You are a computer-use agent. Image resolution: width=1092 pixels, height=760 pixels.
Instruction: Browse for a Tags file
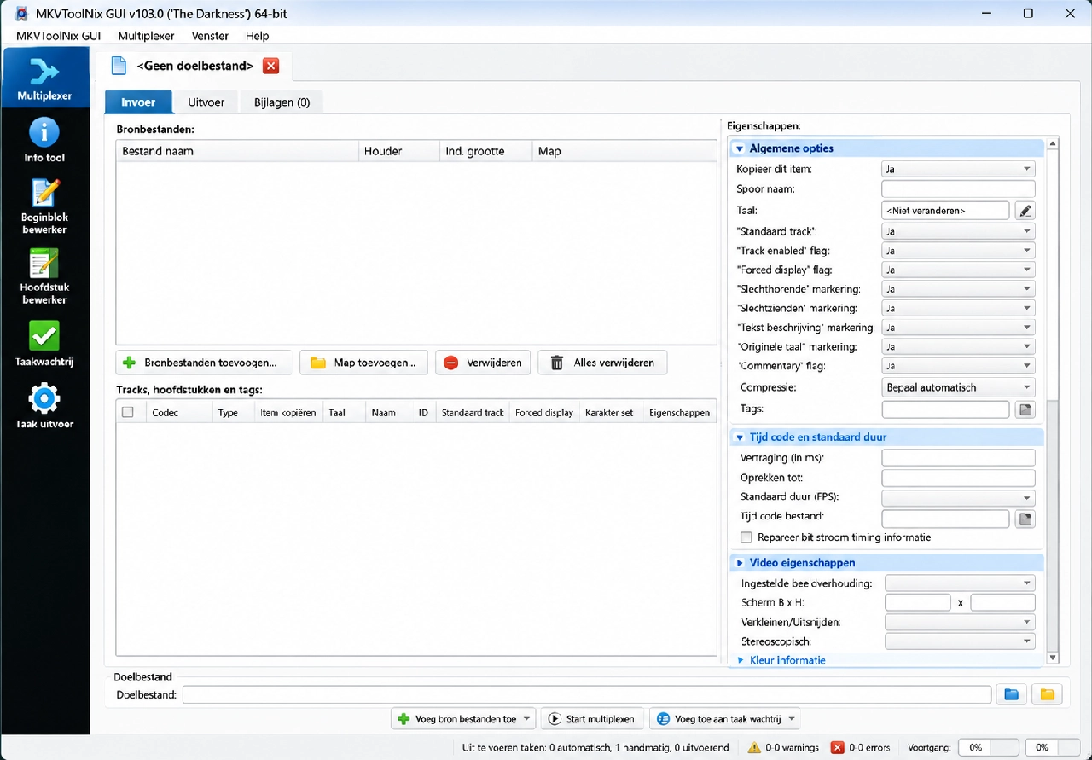pyautogui.click(x=1025, y=409)
